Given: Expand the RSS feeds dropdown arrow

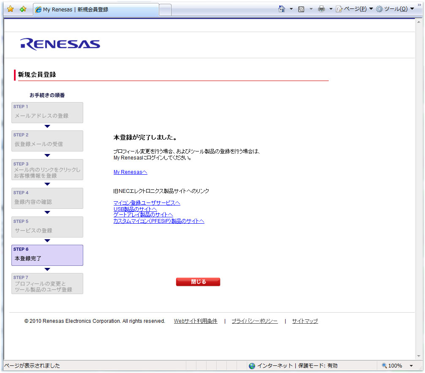Looking at the screenshot, I should (x=311, y=9).
